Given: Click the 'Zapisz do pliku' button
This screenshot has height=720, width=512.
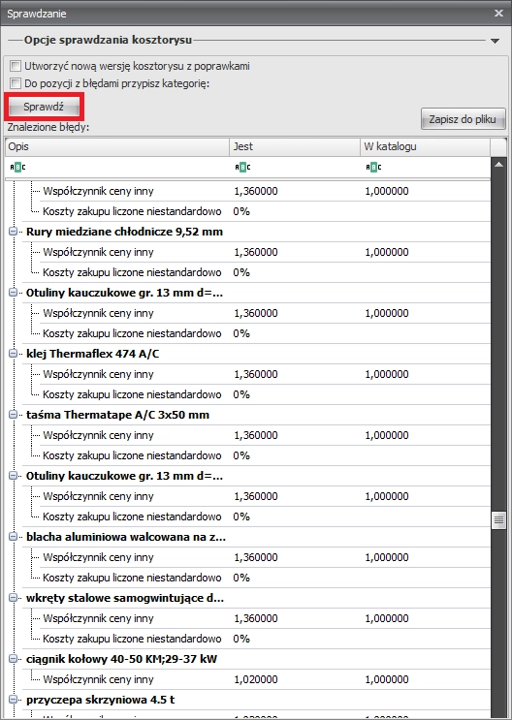Looking at the screenshot, I should (463, 119).
